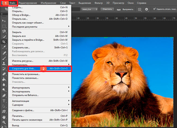Open the Image menu (Изображение)

tap(48, 3)
